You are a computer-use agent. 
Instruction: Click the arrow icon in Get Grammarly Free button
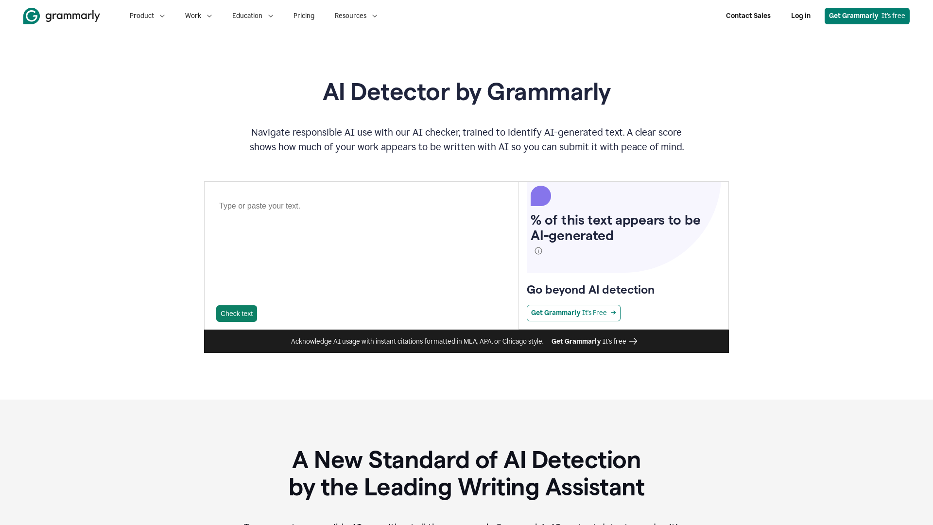click(x=613, y=313)
